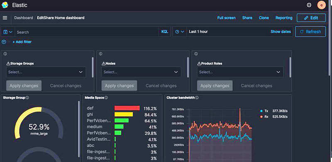Click the 84.4% value

point(151,115)
